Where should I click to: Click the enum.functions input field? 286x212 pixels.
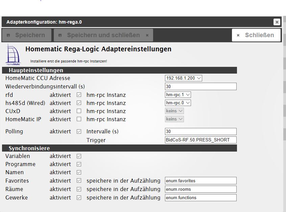tap(200, 197)
